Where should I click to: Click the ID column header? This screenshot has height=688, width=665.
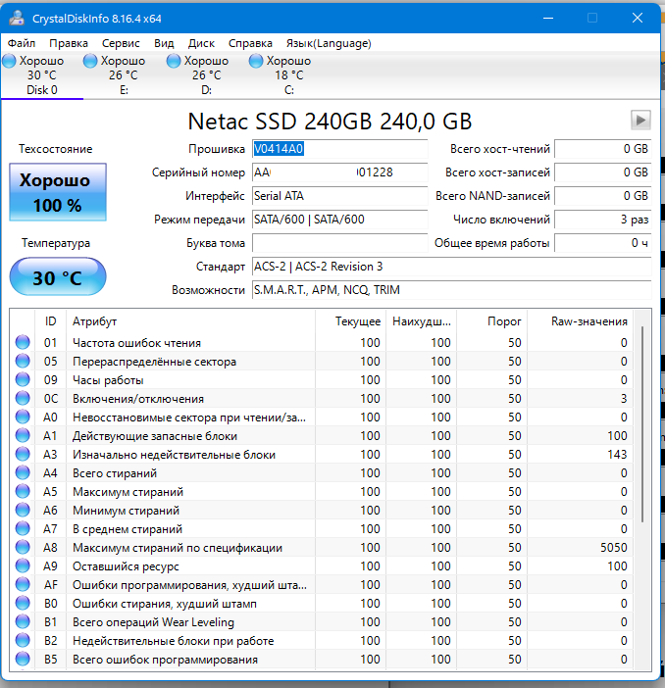(x=50, y=321)
